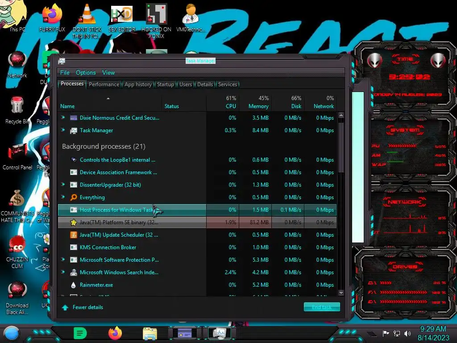Click the Dixie Normous Credit Card process icon
Viewport: 457px width, 343px height.
[74, 118]
